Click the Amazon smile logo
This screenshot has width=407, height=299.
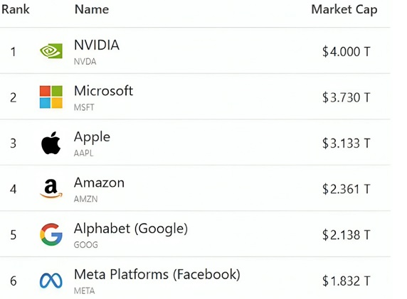[51, 189]
